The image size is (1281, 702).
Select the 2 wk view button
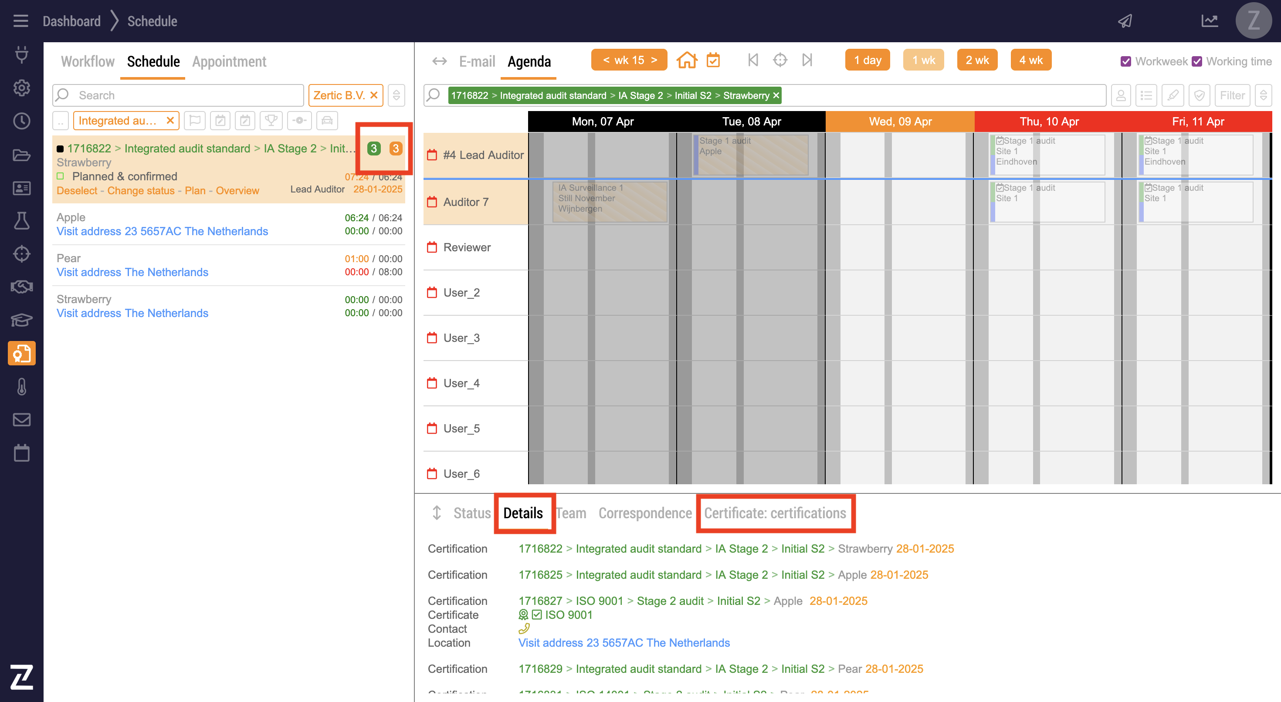(977, 60)
